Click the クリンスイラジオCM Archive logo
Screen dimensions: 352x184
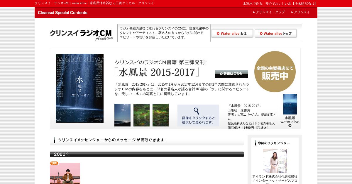click(x=81, y=35)
